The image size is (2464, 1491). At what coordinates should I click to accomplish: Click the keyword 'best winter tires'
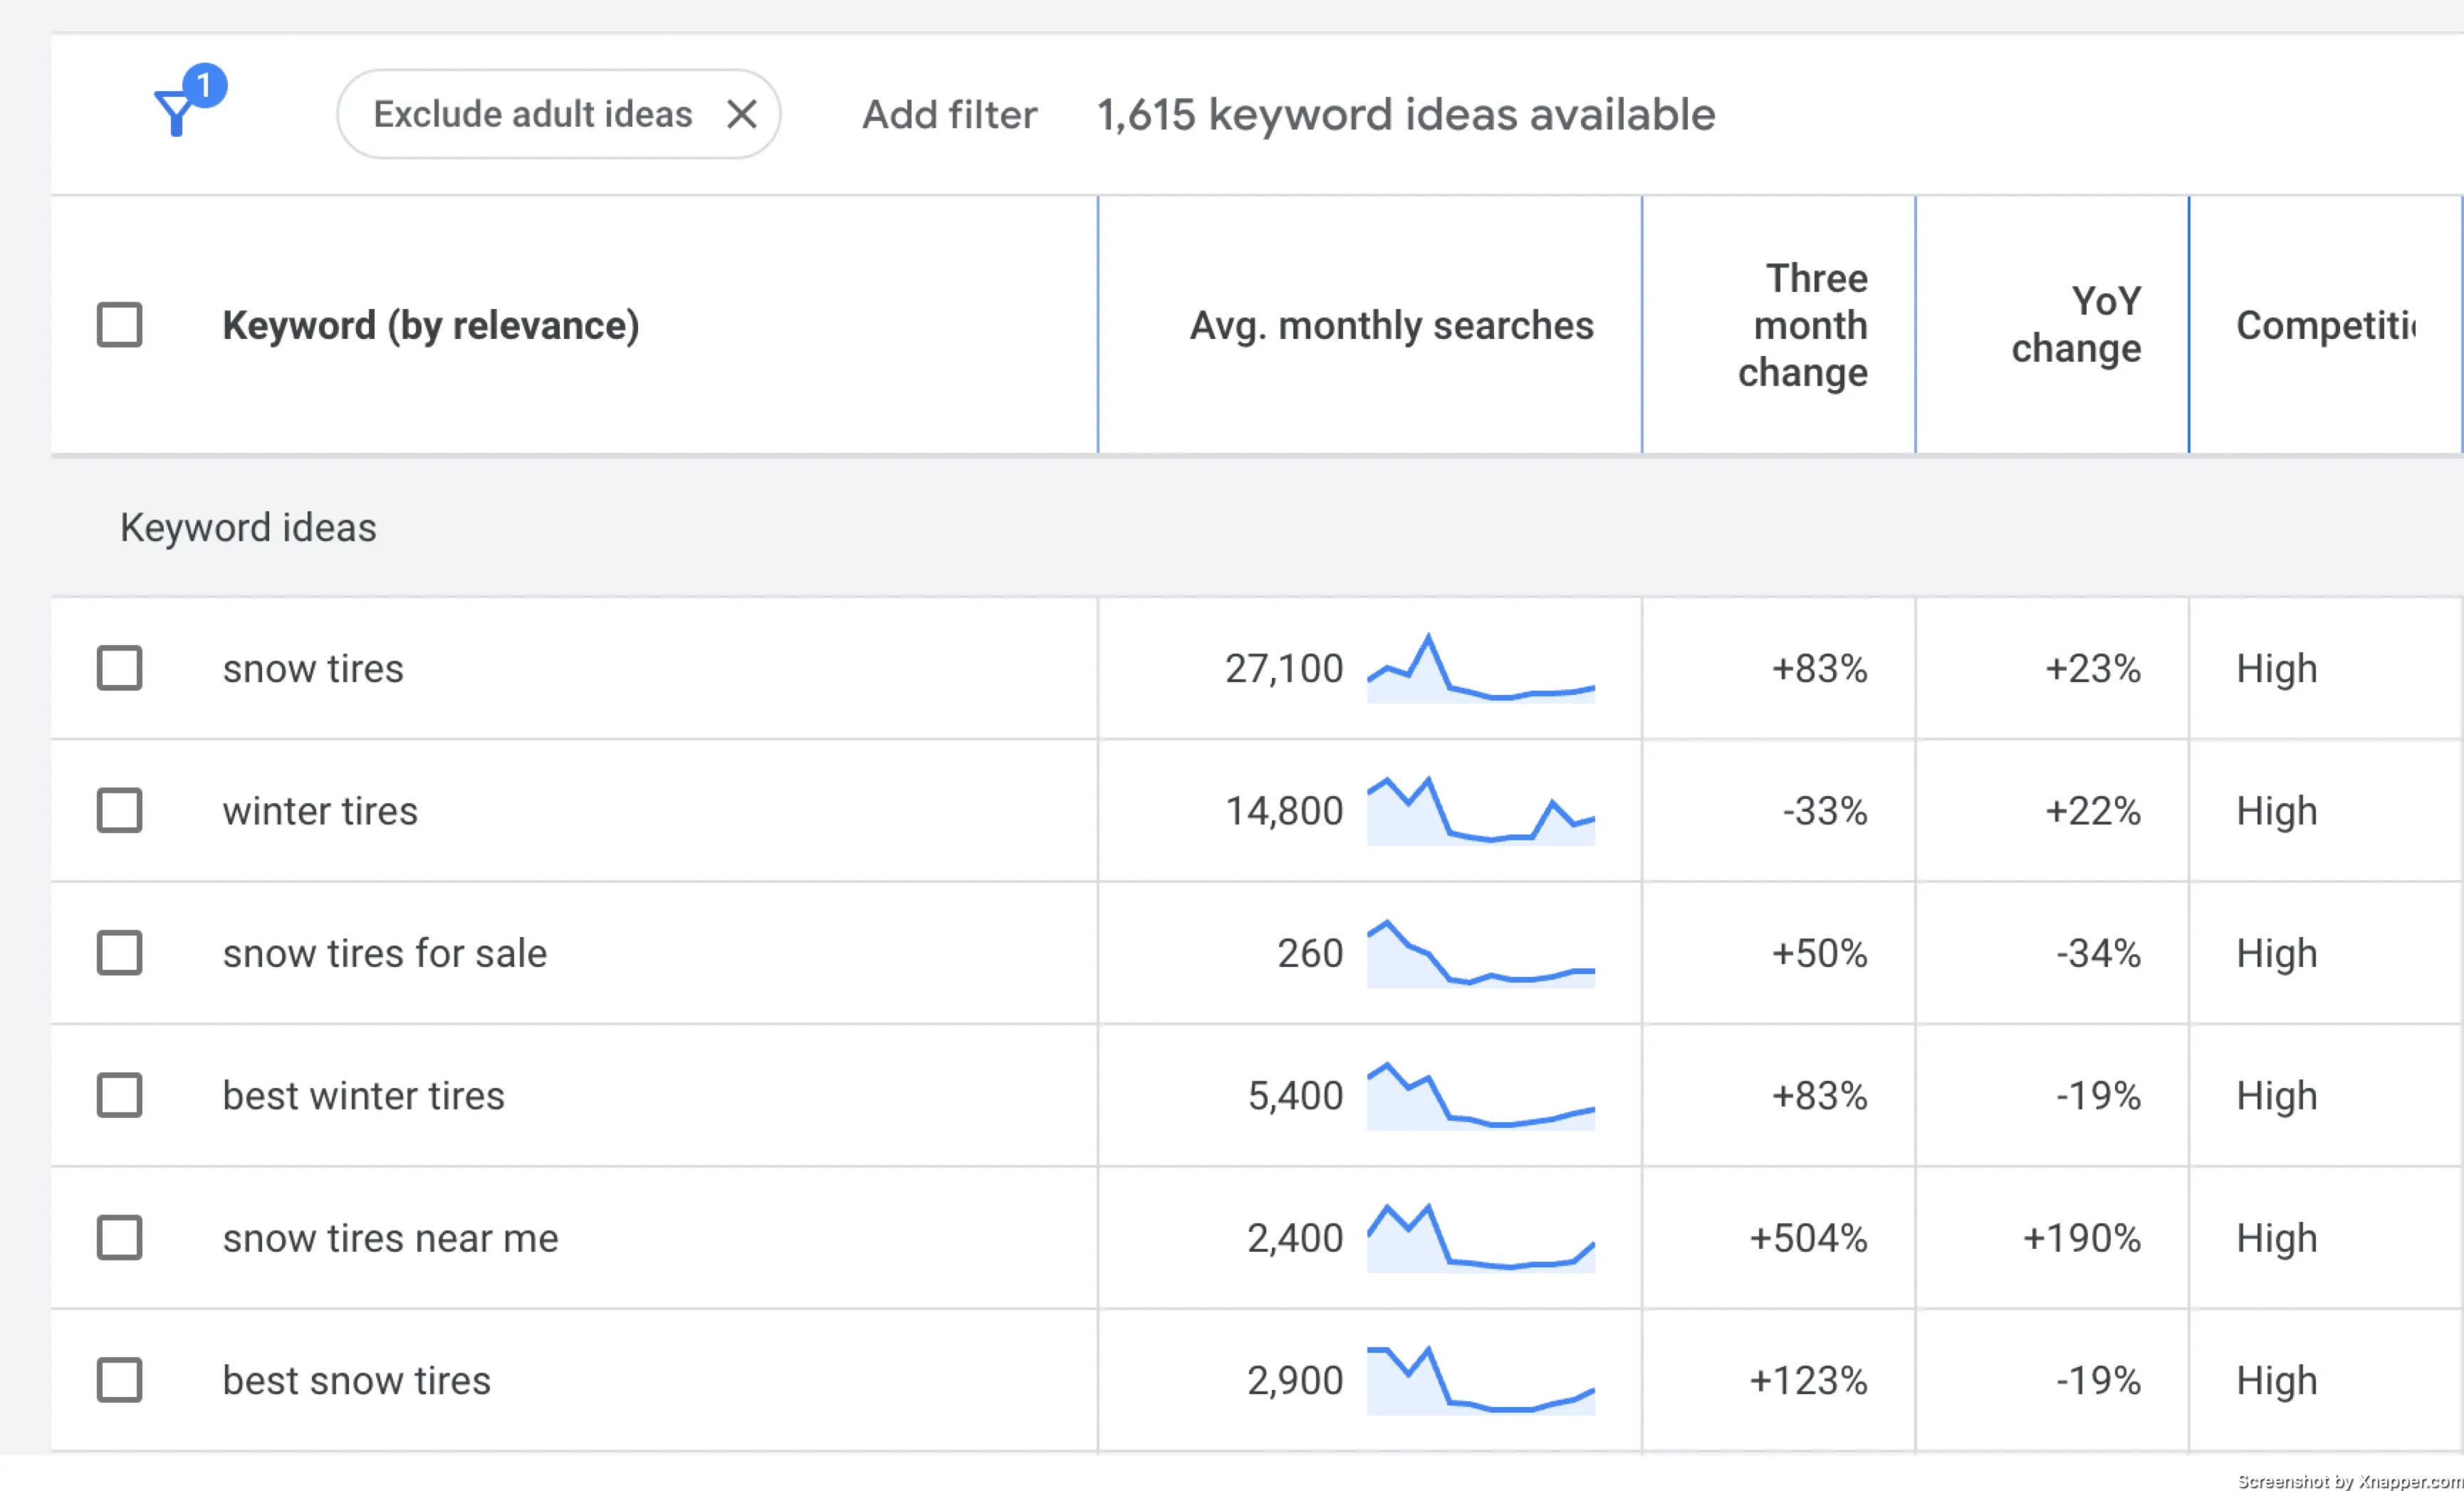[x=363, y=1095]
